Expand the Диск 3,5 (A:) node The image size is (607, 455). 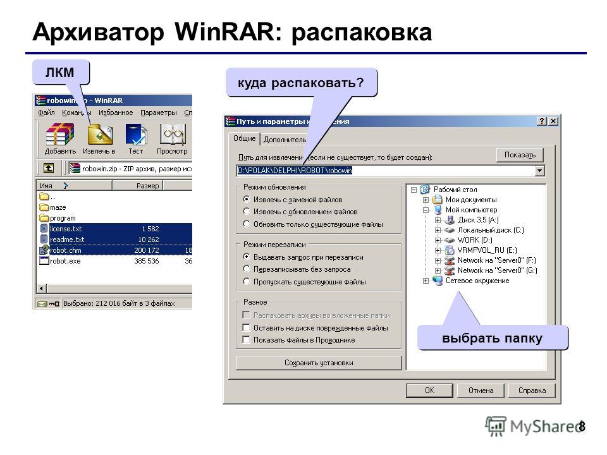tap(438, 220)
